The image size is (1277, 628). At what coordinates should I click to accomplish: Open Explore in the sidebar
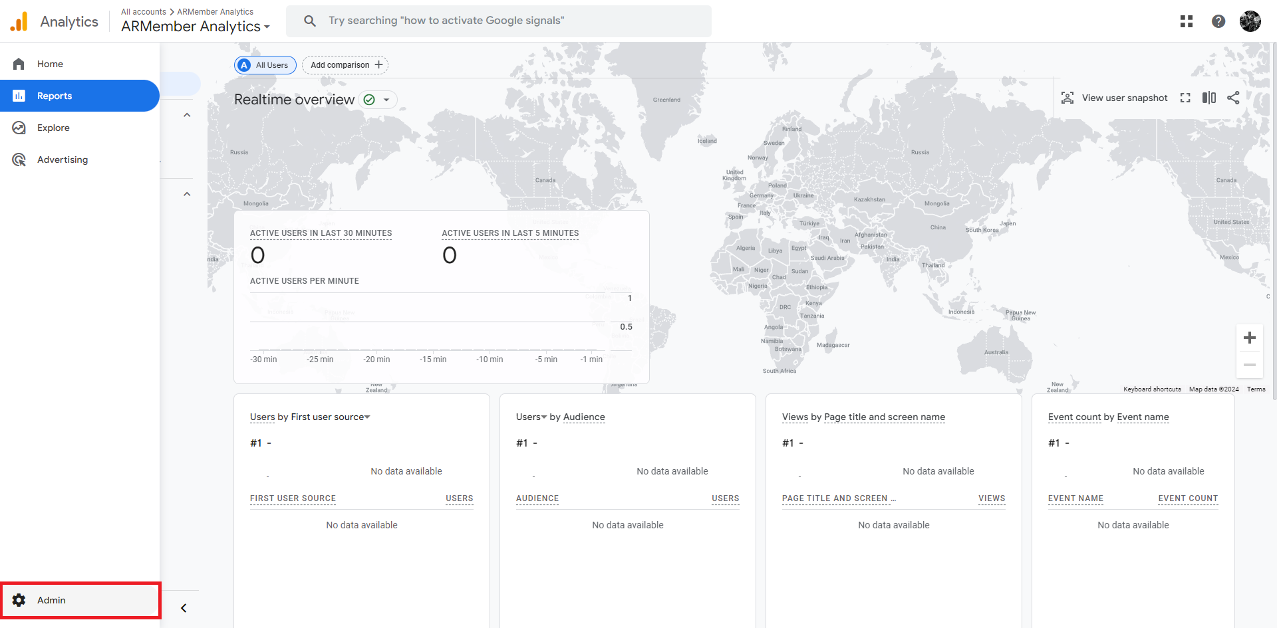(x=80, y=128)
